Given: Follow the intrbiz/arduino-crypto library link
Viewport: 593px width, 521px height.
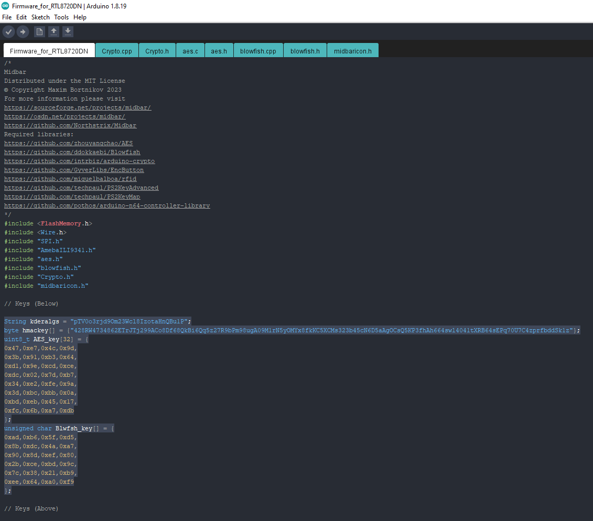Looking at the screenshot, I should click(79, 161).
